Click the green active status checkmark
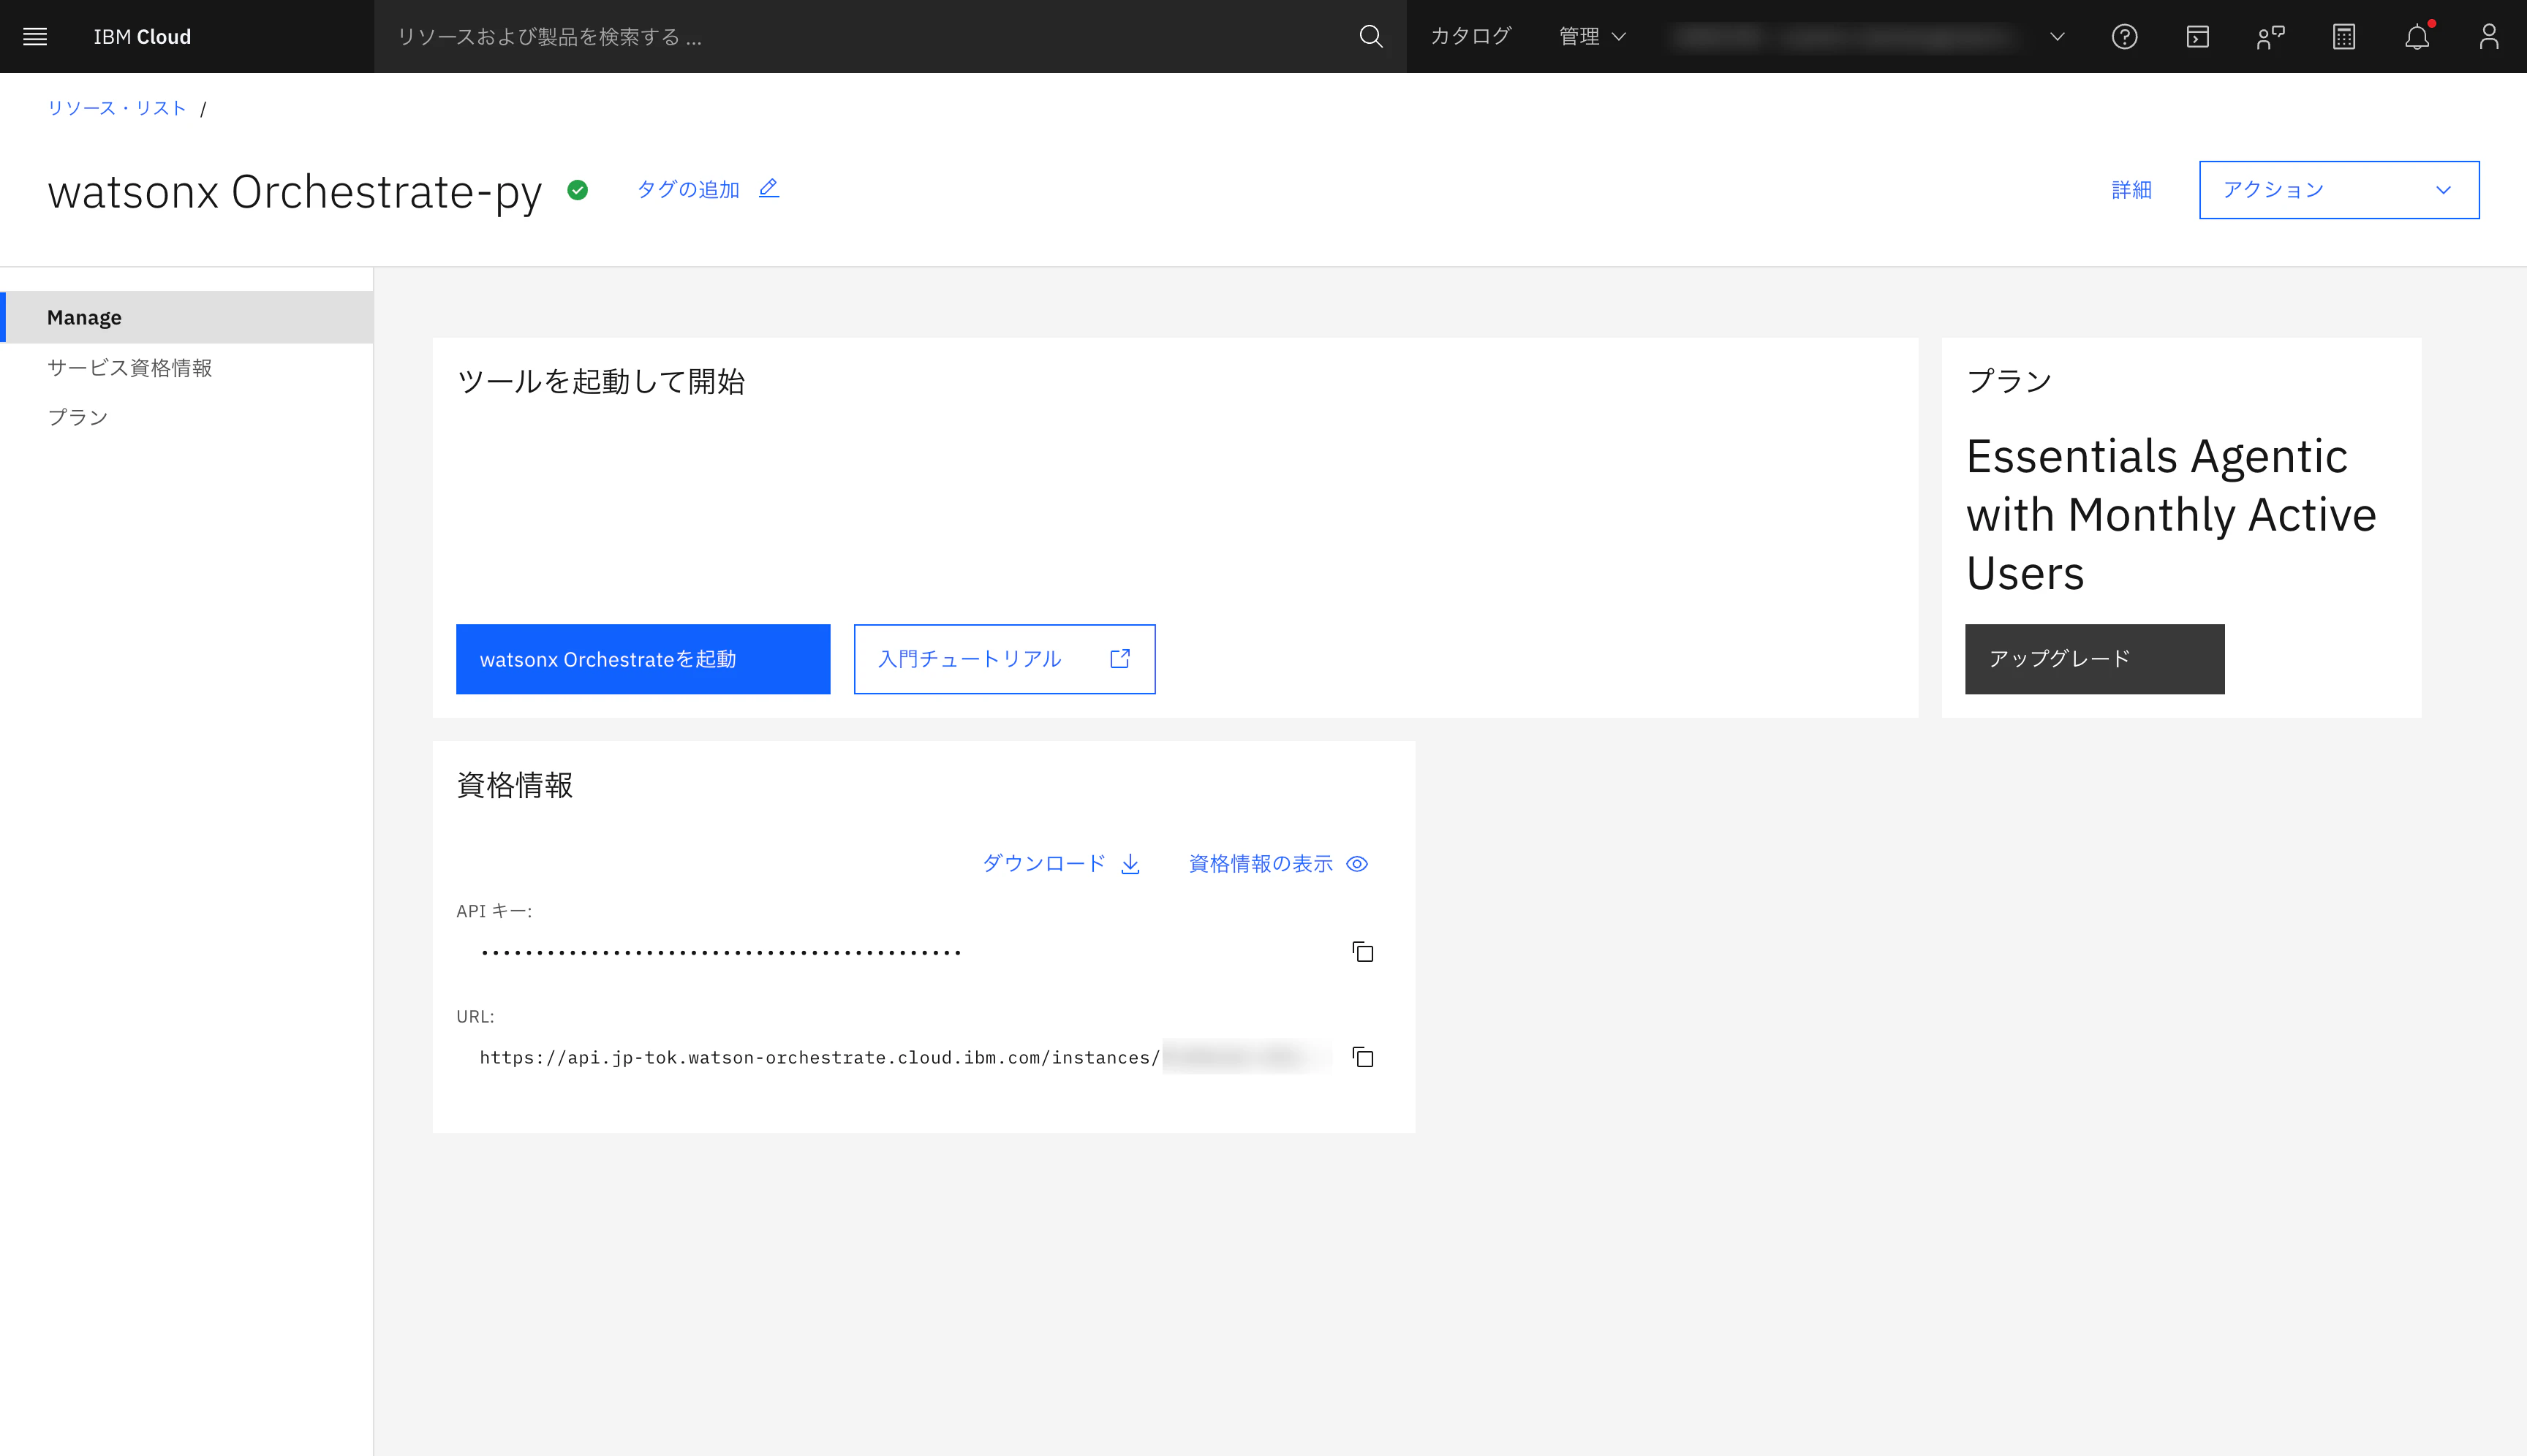The width and height of the screenshot is (2527, 1456). point(577,190)
